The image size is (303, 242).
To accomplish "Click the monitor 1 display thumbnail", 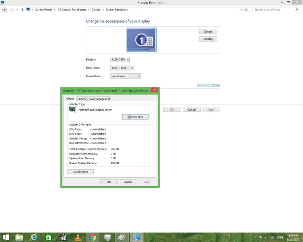I will (x=141, y=40).
